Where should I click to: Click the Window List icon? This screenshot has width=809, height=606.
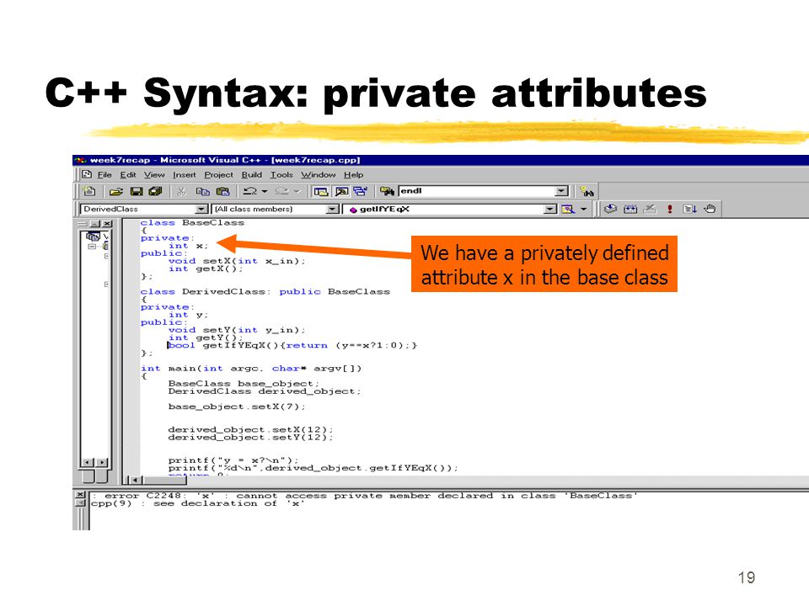pyautogui.click(x=360, y=192)
